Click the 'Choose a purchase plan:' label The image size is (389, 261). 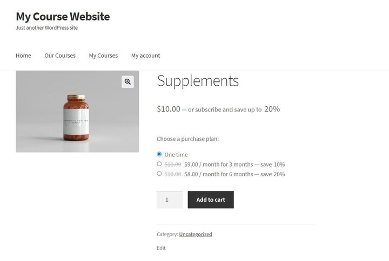188,139
